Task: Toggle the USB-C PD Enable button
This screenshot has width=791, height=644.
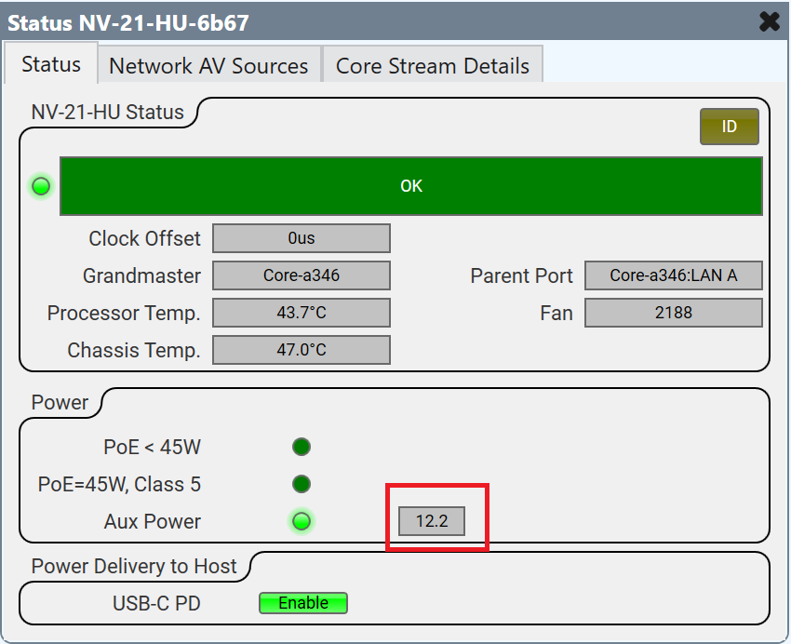Action: coord(302,603)
